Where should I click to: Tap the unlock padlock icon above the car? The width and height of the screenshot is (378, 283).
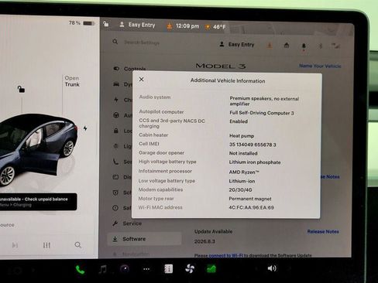coord(21,89)
